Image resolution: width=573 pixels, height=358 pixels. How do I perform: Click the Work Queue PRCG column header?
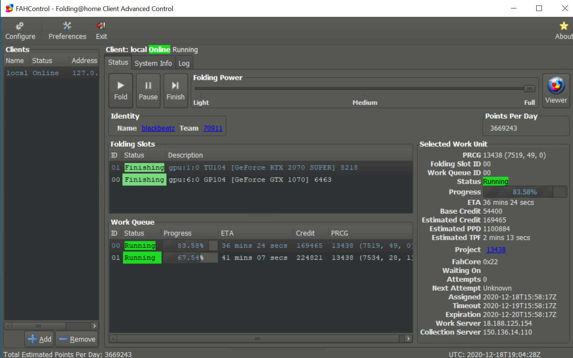(x=370, y=233)
